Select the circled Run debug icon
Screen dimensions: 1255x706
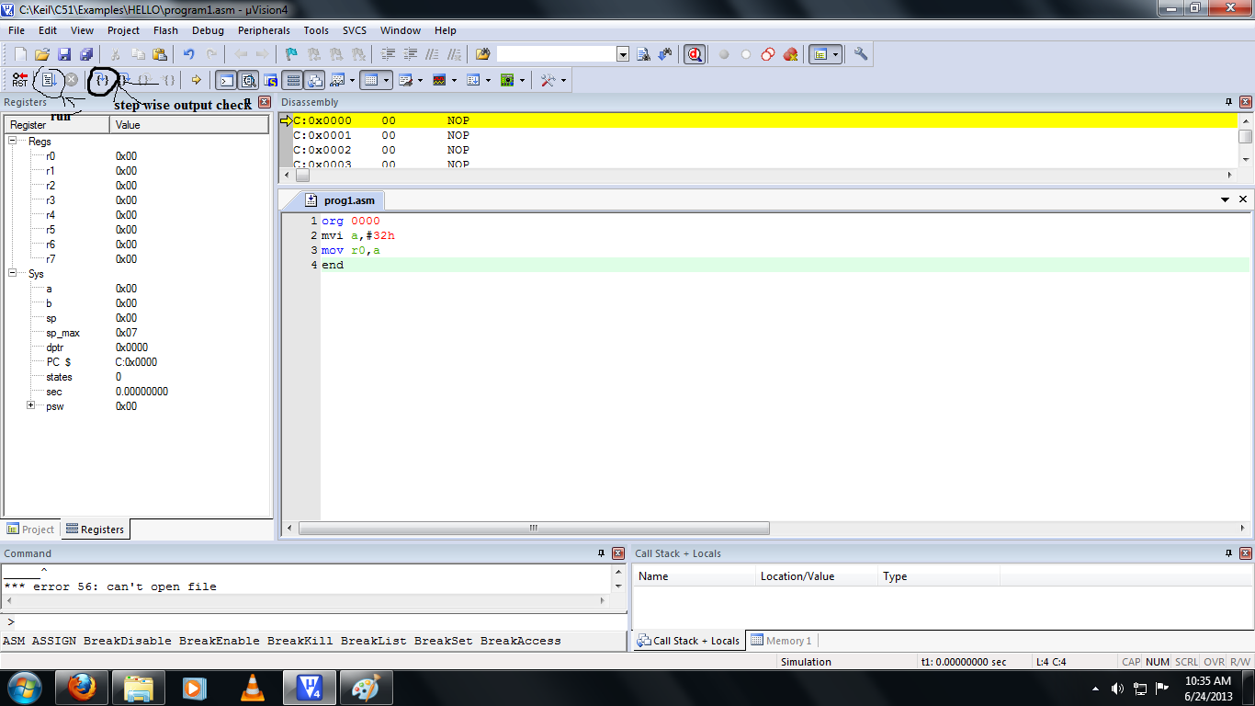[48, 80]
